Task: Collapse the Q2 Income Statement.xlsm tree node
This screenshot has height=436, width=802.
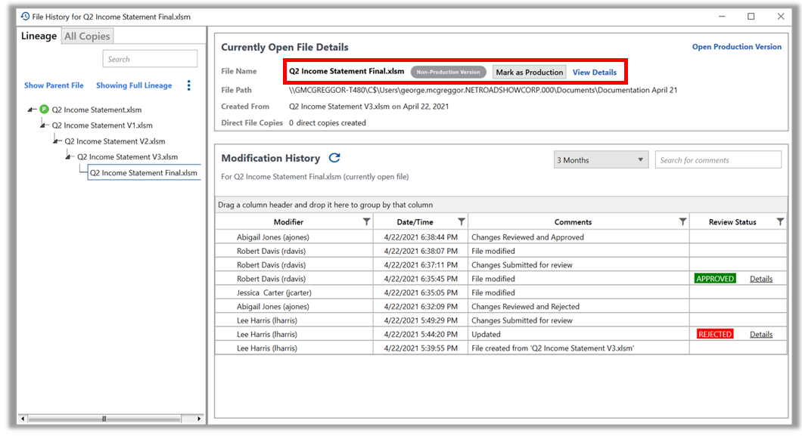Action: pyautogui.click(x=32, y=110)
